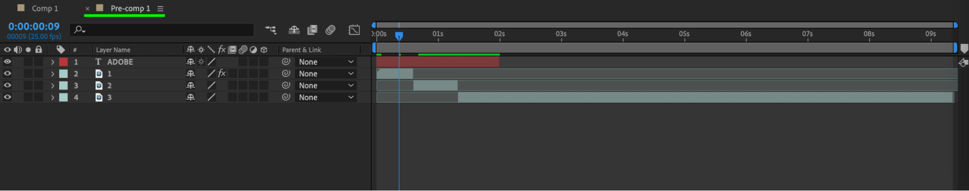Toggle the Shy layers hide icon

coord(294,30)
